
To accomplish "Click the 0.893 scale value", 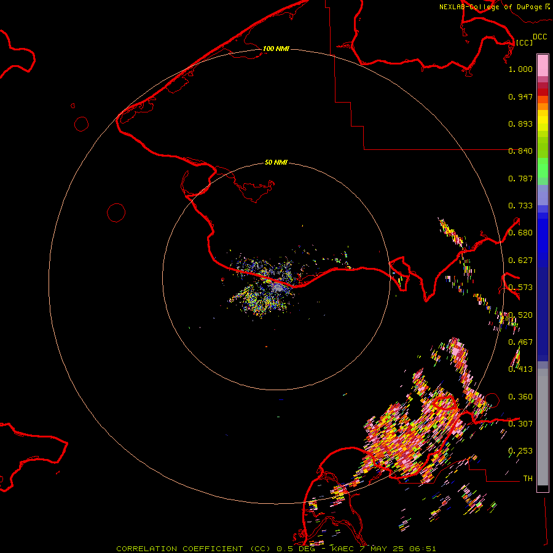I will tap(520, 124).
